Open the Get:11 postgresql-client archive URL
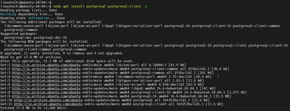The image size is (290, 111). pyautogui.click(x=48, y=104)
